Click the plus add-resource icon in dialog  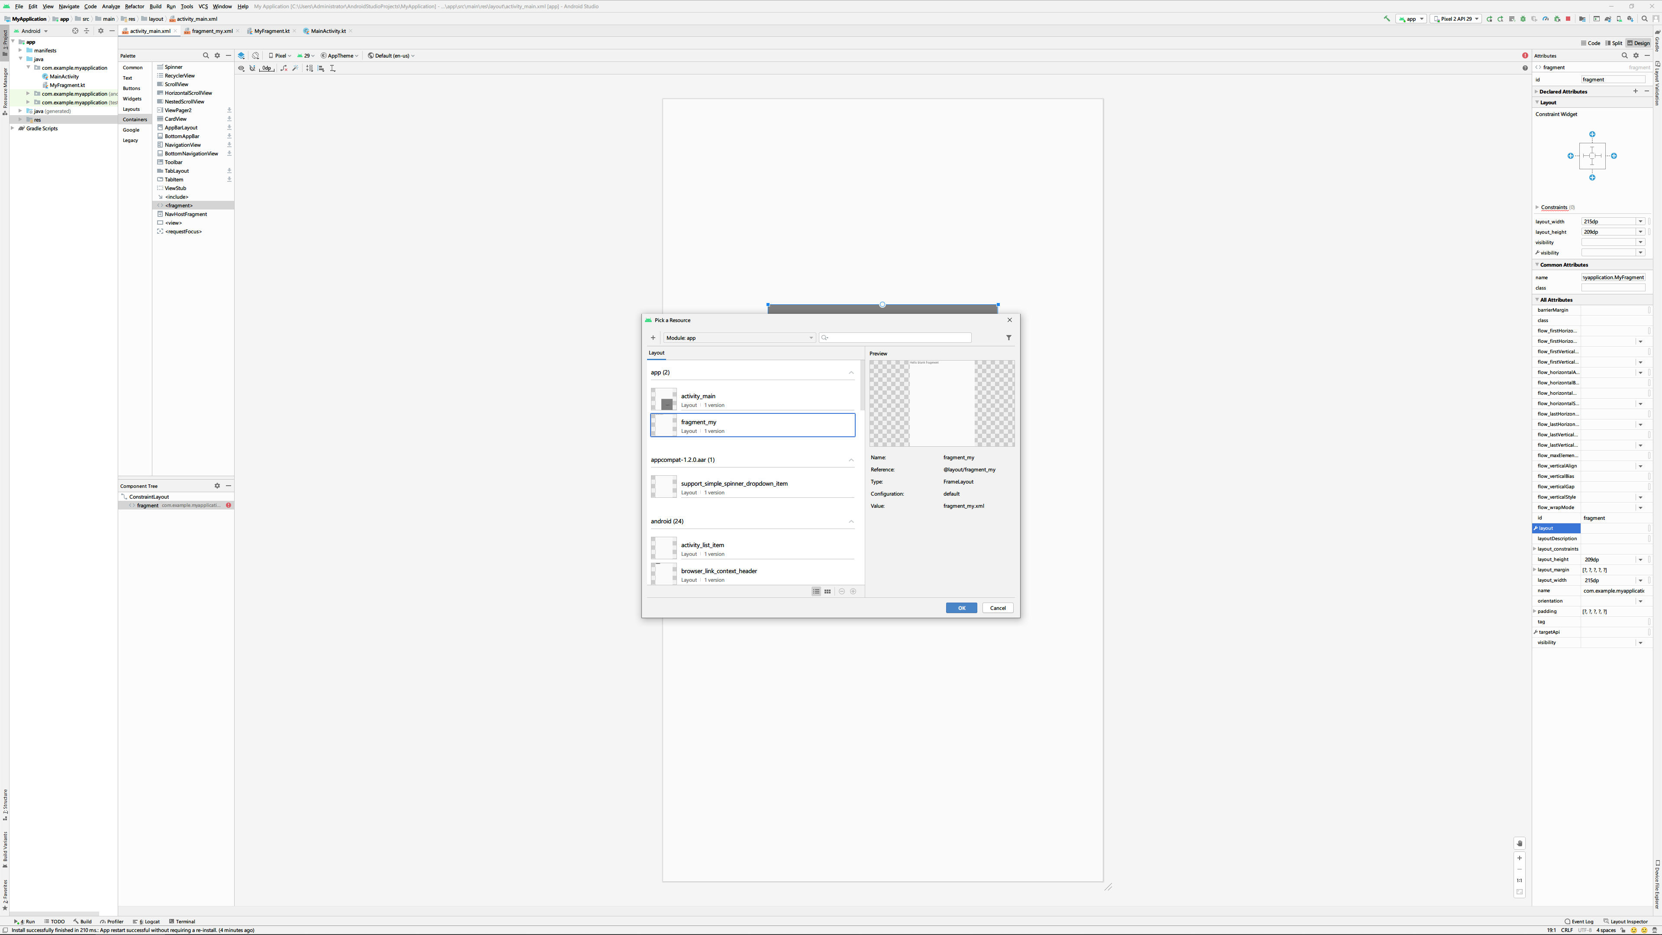click(653, 338)
